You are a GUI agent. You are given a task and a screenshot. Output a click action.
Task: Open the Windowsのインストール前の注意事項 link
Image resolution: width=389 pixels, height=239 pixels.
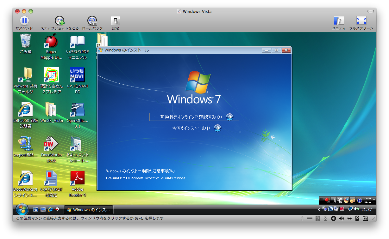(x=140, y=171)
